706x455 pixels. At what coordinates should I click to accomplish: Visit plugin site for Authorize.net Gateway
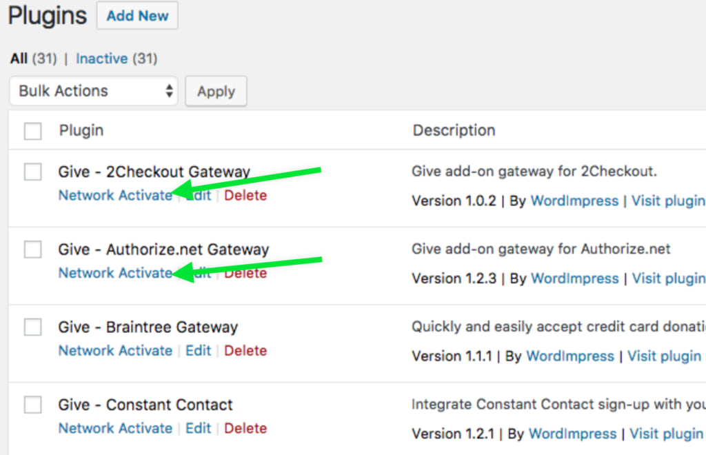(669, 279)
